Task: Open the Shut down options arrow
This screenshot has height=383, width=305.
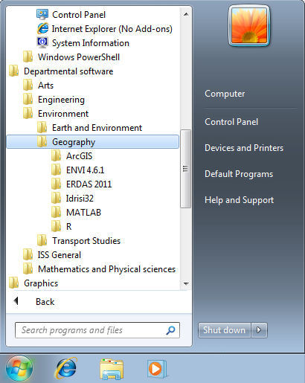Action: tap(259, 330)
